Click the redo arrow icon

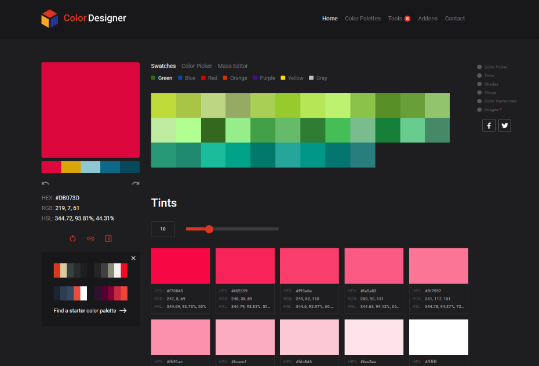pos(136,183)
